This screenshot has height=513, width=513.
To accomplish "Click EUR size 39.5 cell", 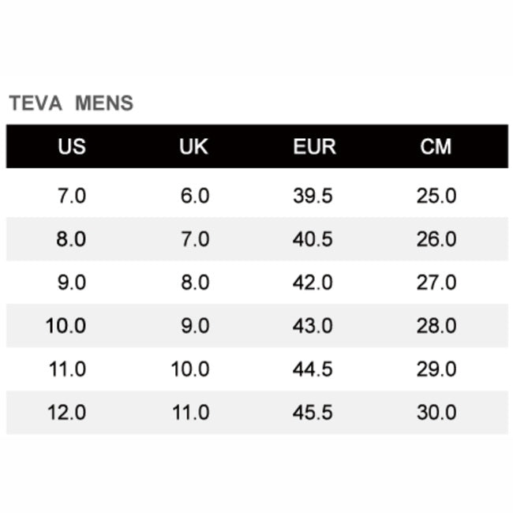I will (313, 196).
